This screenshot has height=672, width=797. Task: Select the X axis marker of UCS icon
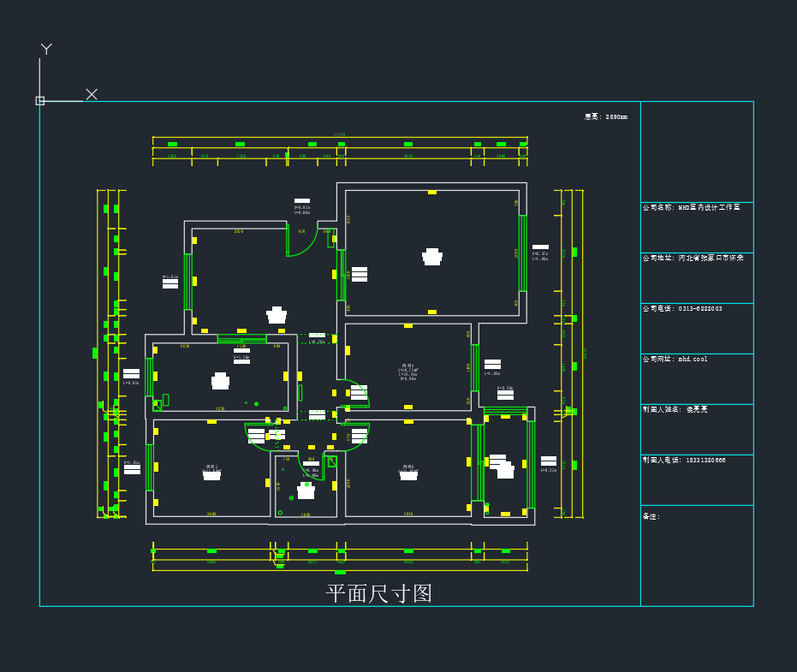pyautogui.click(x=92, y=94)
